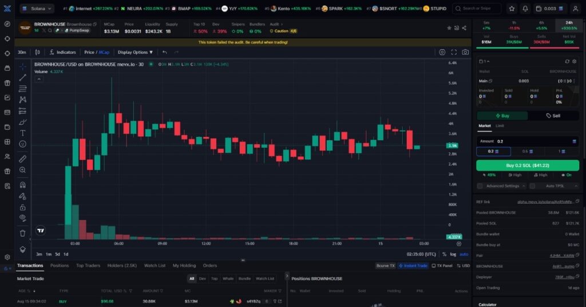Toggle Instant Trade mode
The image size is (586, 307).
(x=413, y=266)
